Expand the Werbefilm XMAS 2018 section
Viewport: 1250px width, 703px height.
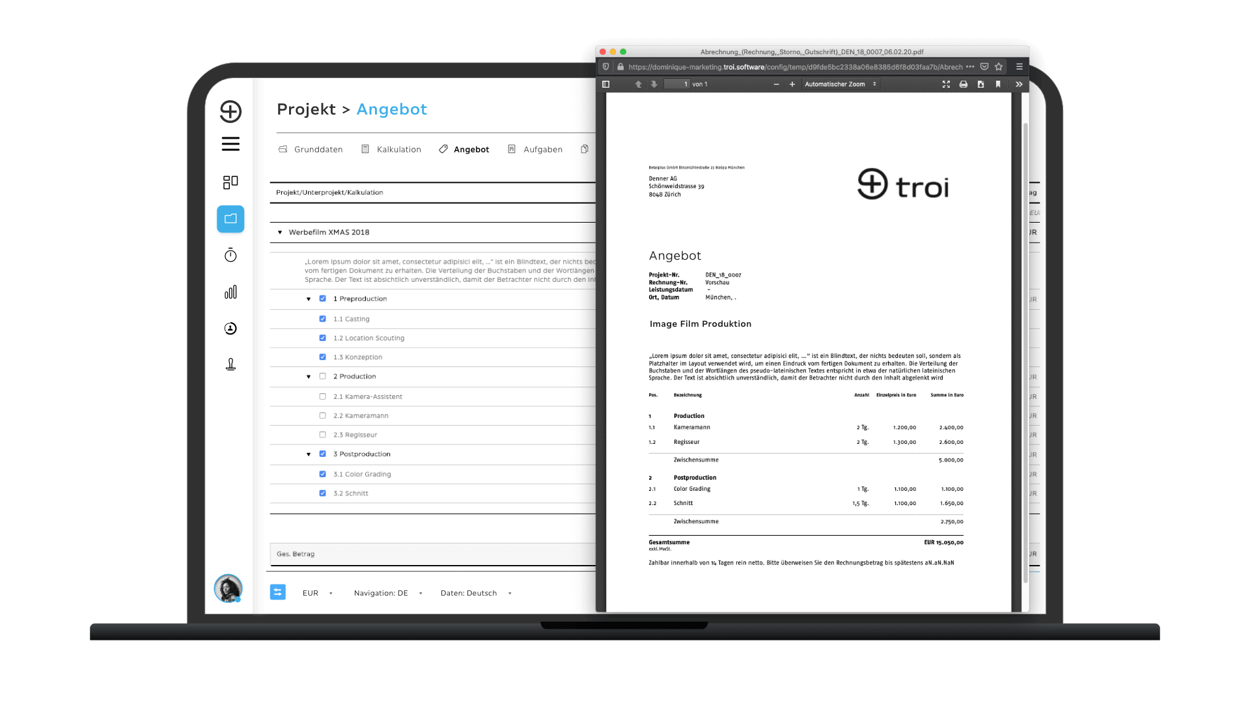280,232
